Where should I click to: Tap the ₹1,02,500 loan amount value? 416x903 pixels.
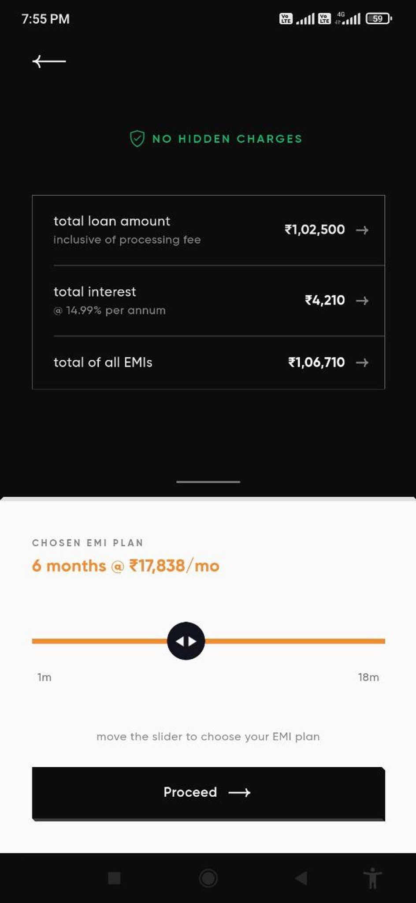[x=315, y=229]
